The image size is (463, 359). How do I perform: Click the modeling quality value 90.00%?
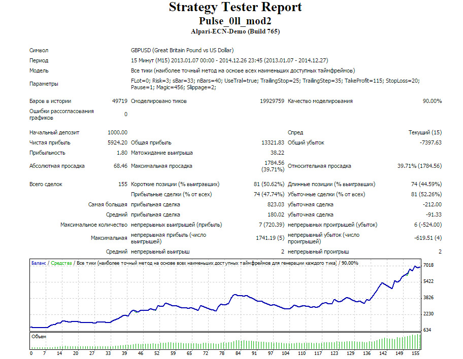432,101
